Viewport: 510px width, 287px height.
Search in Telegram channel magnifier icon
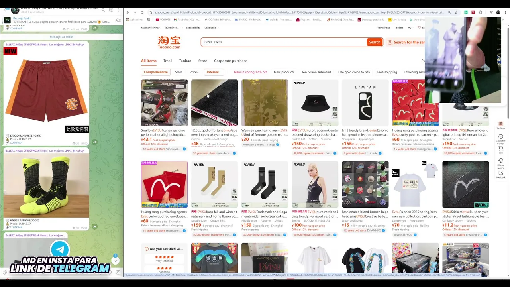[x=103, y=10]
